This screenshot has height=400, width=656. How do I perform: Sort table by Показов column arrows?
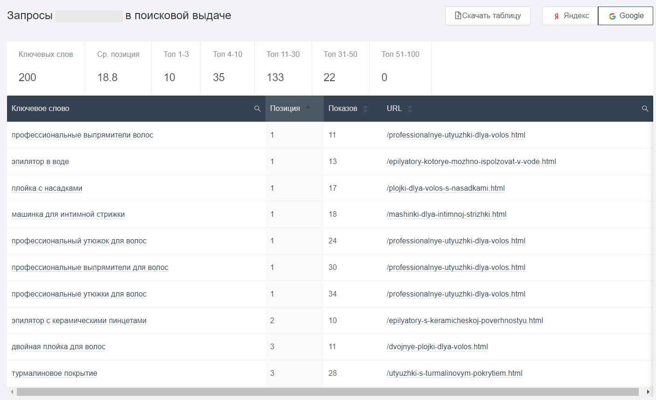pos(365,109)
